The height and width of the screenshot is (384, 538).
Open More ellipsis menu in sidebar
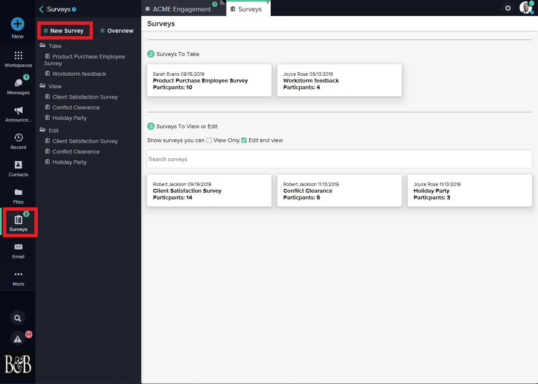[x=18, y=274]
